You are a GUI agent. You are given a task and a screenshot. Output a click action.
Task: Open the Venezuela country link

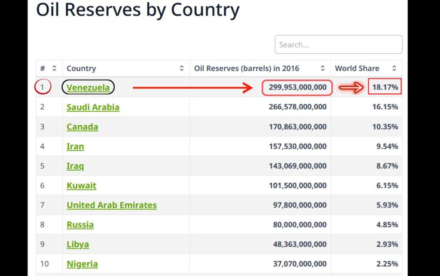88,88
